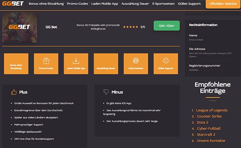This screenshot has height=148, width=241.
Task: Open Cyber-Fußball recommended entry
Action: pos(209,128)
